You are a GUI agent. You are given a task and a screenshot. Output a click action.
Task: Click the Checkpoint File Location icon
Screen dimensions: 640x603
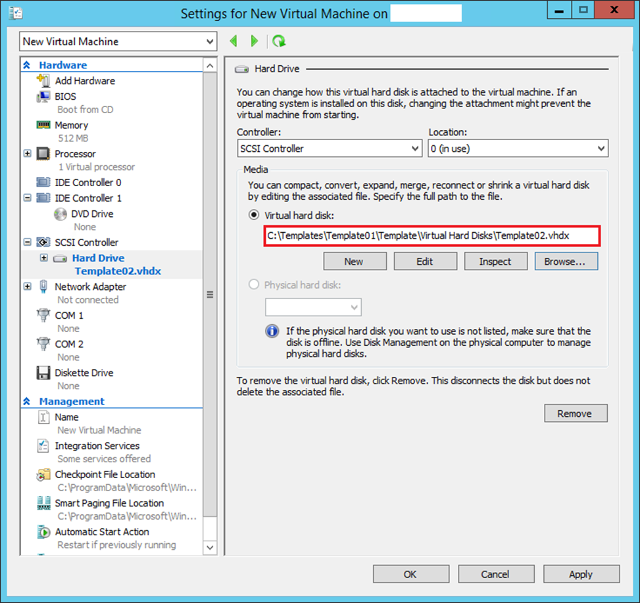43,475
